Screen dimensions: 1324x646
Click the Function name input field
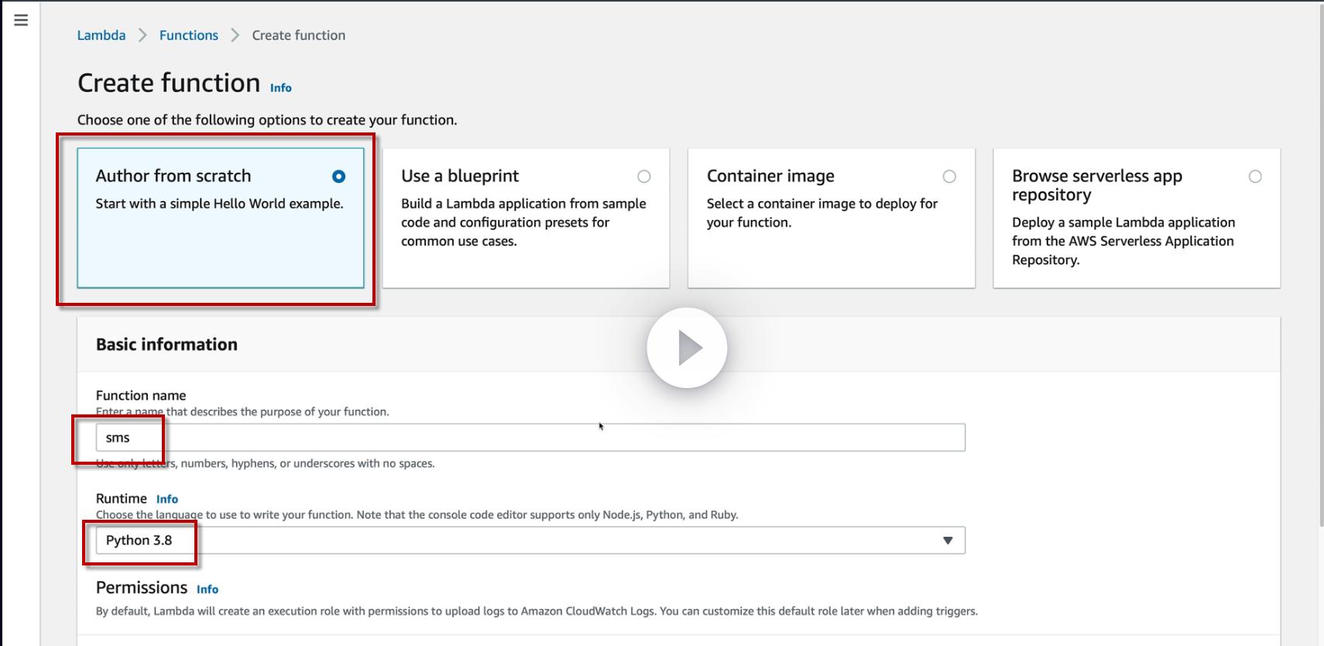click(530, 438)
